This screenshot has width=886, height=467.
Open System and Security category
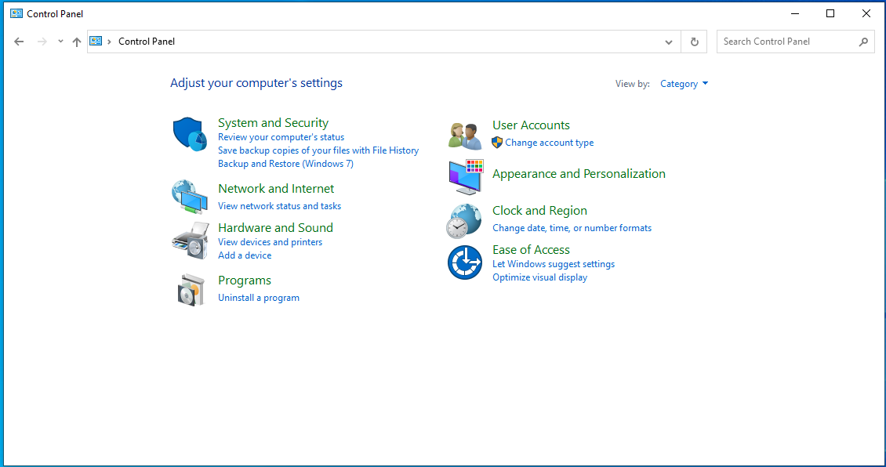click(x=273, y=122)
